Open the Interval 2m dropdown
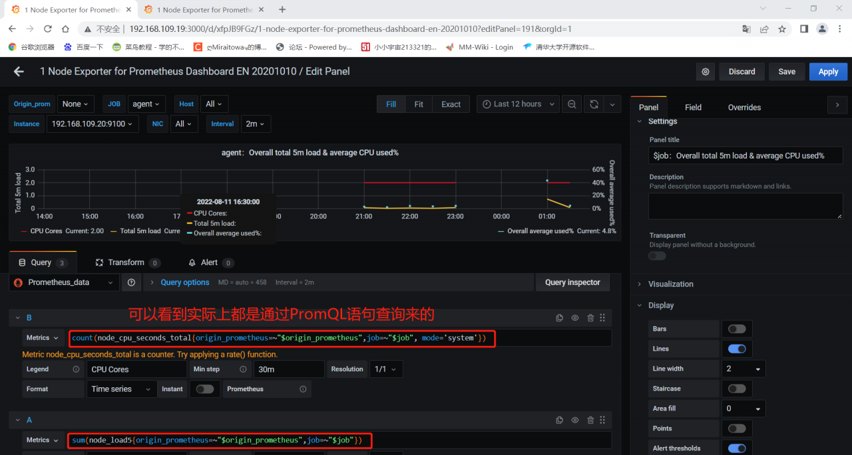852x455 pixels. pyautogui.click(x=256, y=124)
